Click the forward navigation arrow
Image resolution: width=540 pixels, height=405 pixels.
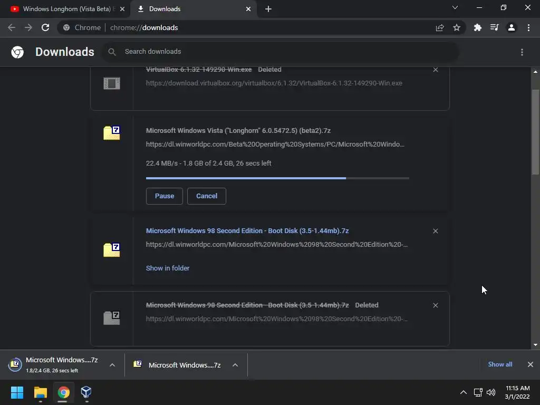point(28,27)
